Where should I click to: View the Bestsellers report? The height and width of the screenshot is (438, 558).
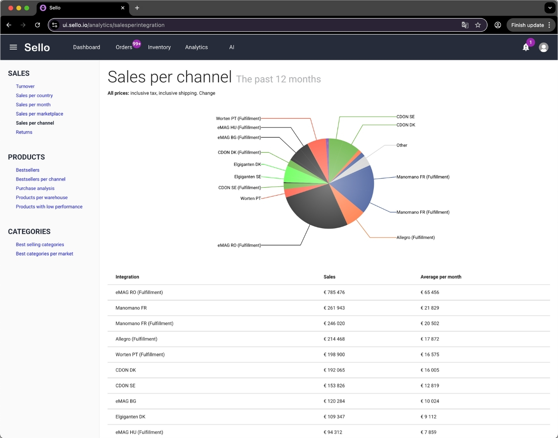pyautogui.click(x=27, y=170)
